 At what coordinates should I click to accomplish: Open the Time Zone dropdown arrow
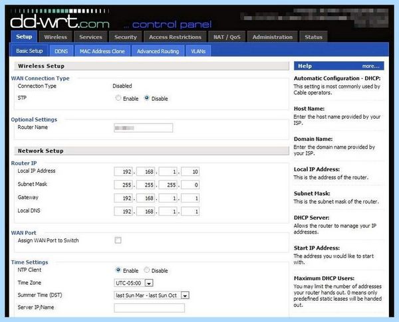(x=149, y=283)
